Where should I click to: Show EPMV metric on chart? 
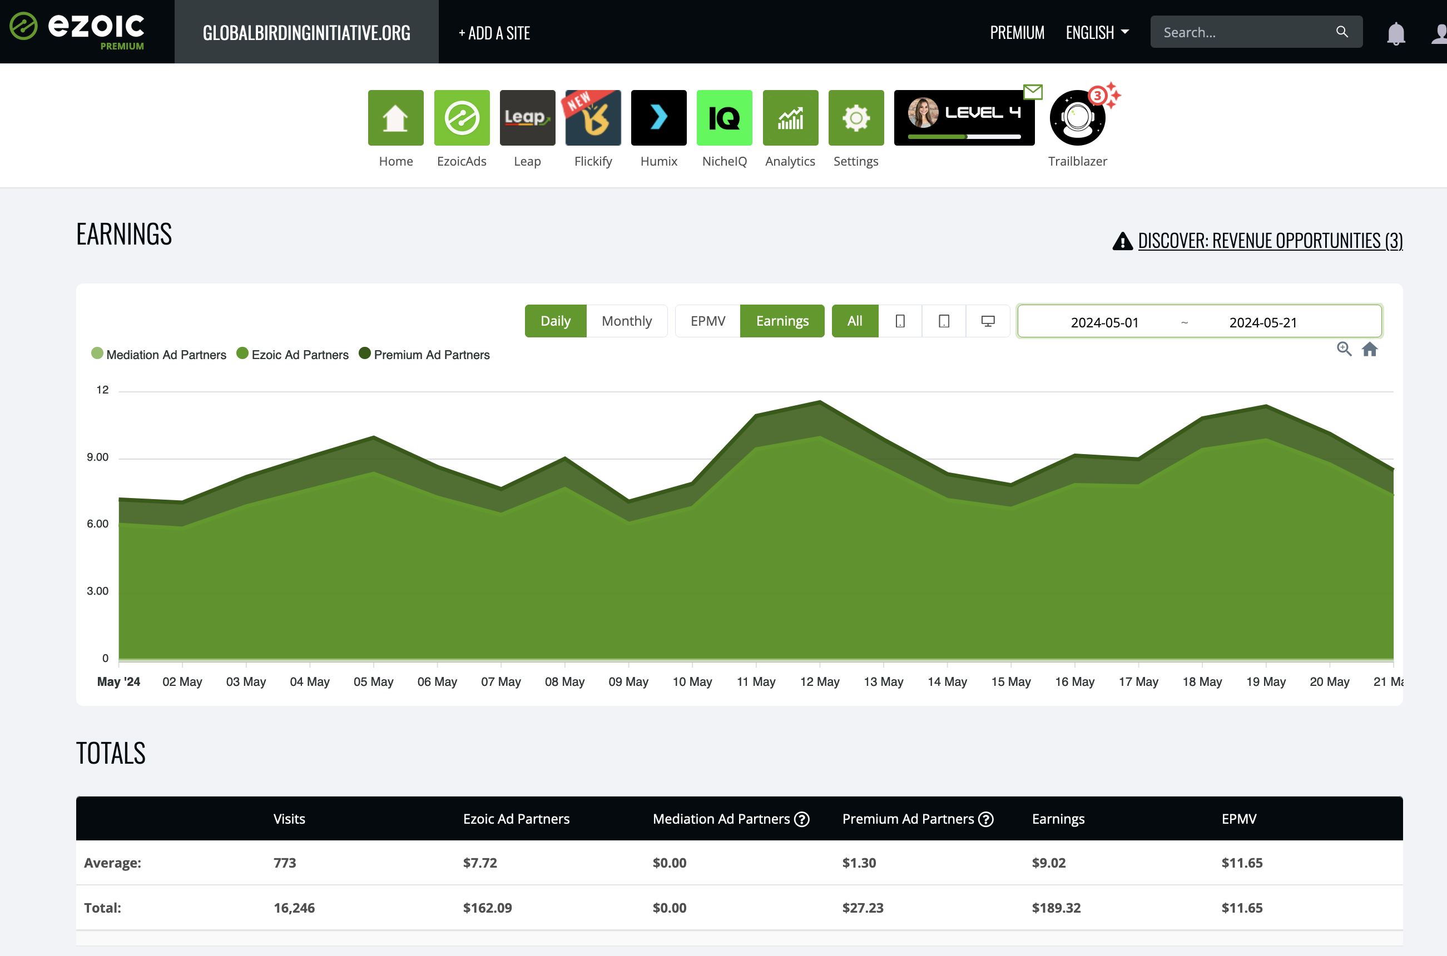coord(707,321)
